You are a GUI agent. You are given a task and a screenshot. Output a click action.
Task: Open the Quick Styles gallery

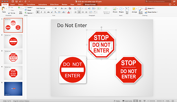141,10
